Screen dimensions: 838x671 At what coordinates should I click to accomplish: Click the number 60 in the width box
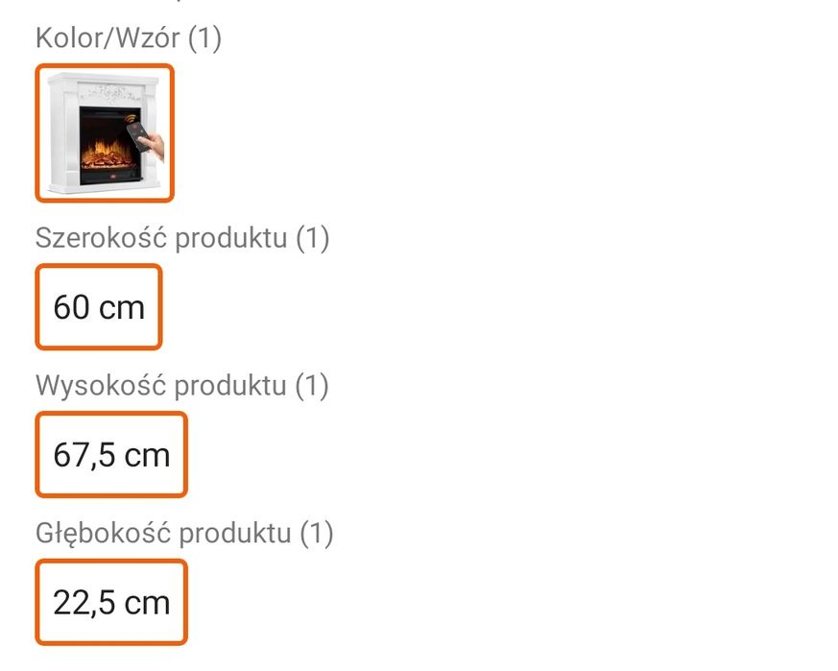72,307
